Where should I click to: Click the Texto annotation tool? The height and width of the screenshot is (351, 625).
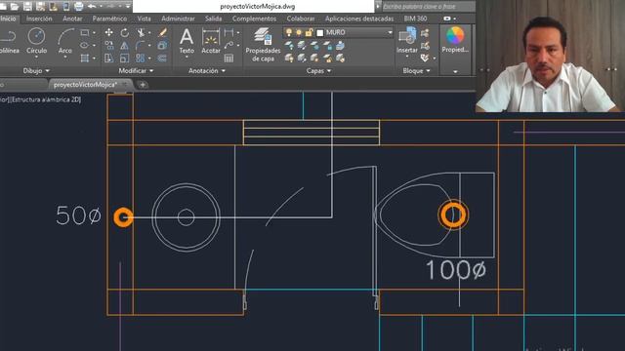pyautogui.click(x=187, y=41)
